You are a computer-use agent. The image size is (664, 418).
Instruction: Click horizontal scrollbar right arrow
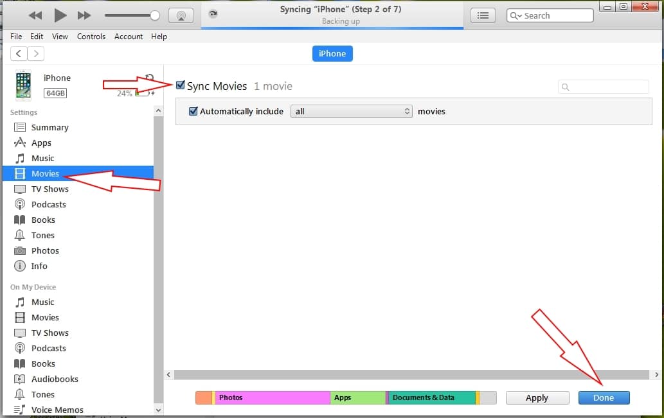coord(656,375)
